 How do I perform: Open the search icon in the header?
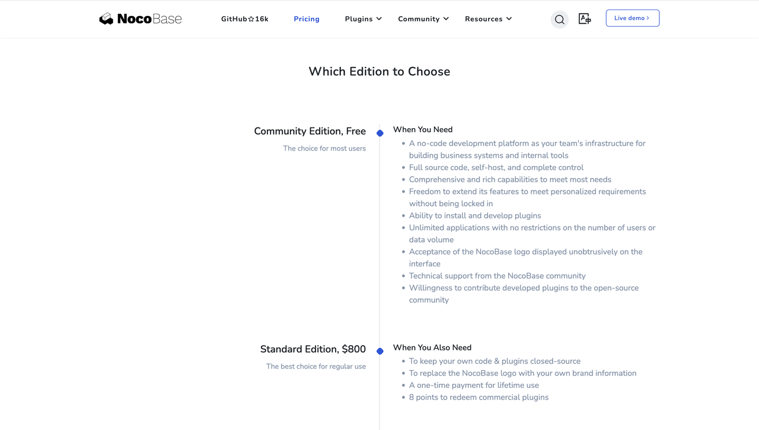tap(559, 19)
